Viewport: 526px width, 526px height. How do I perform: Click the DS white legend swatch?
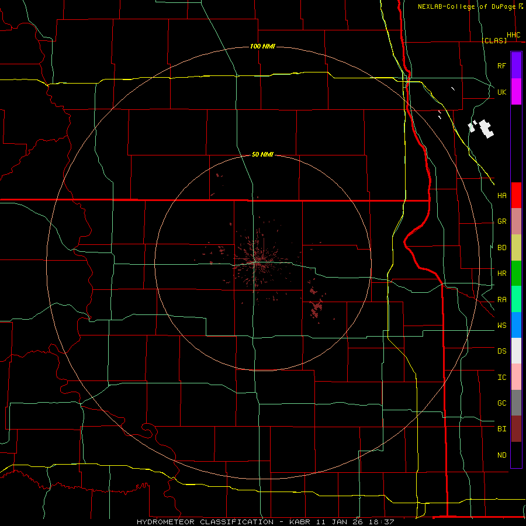[516, 351]
